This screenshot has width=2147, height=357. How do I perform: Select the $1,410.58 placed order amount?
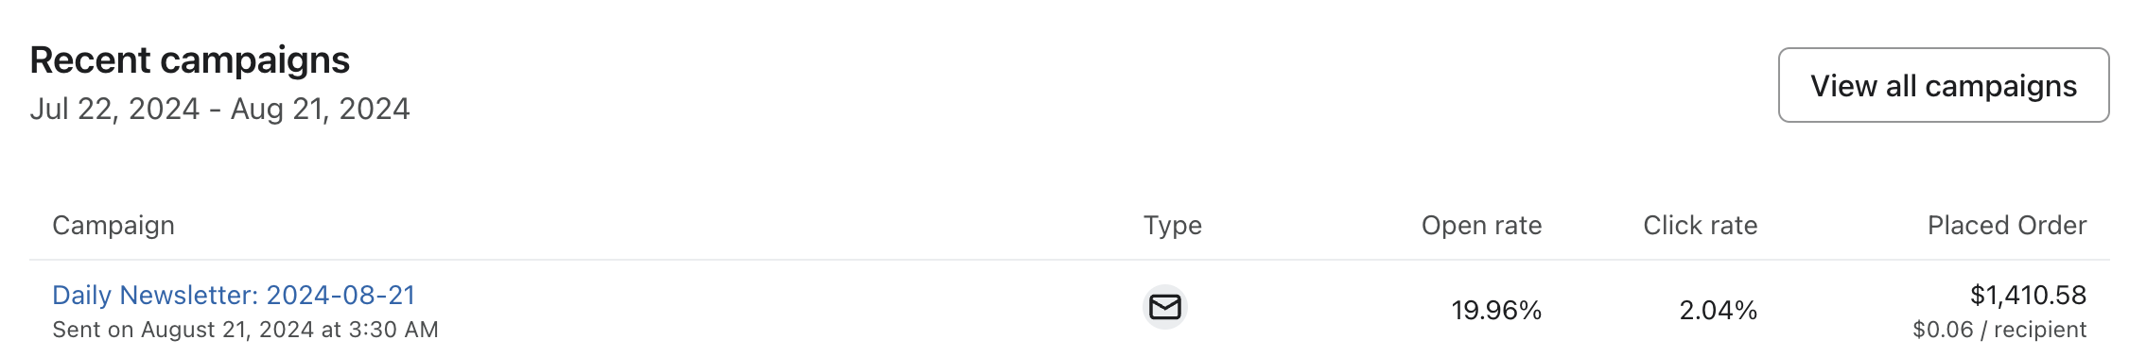click(x=2028, y=295)
